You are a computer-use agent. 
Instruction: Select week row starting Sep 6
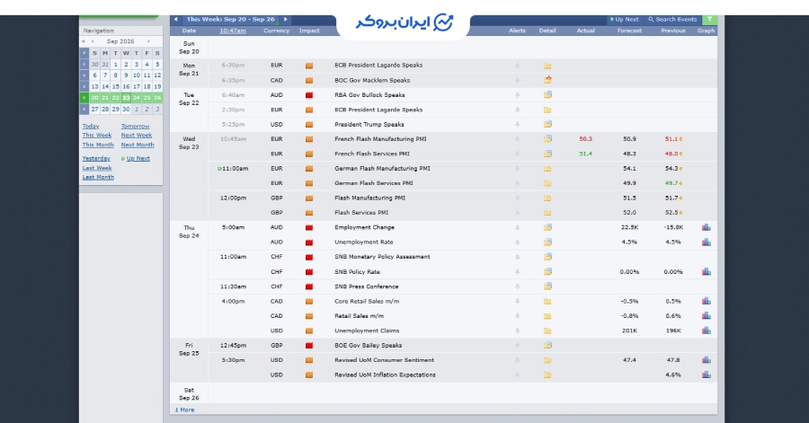click(84, 75)
